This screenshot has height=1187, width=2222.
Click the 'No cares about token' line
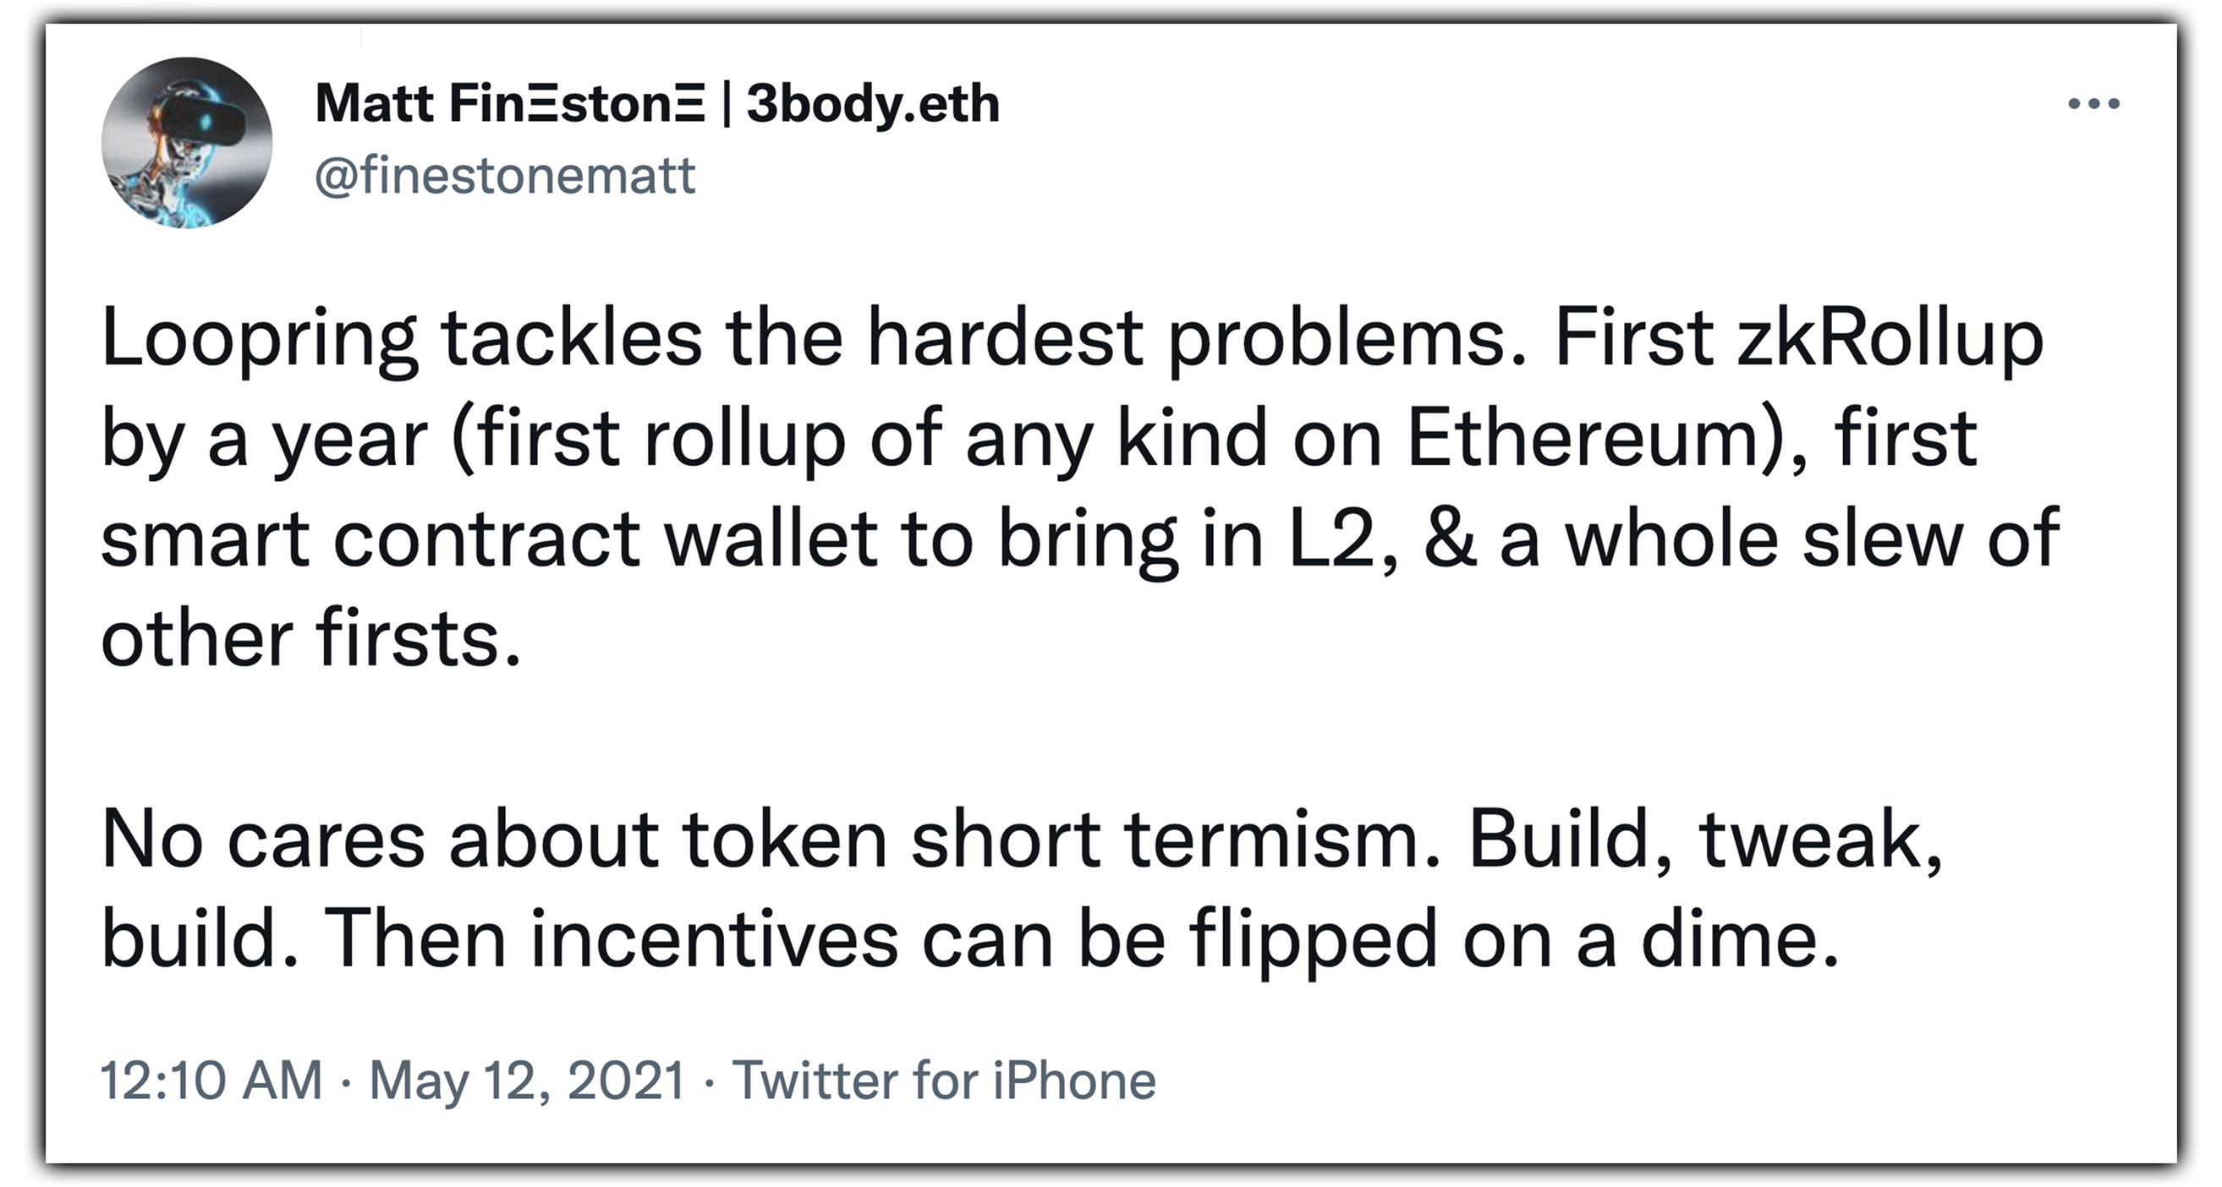coord(494,840)
